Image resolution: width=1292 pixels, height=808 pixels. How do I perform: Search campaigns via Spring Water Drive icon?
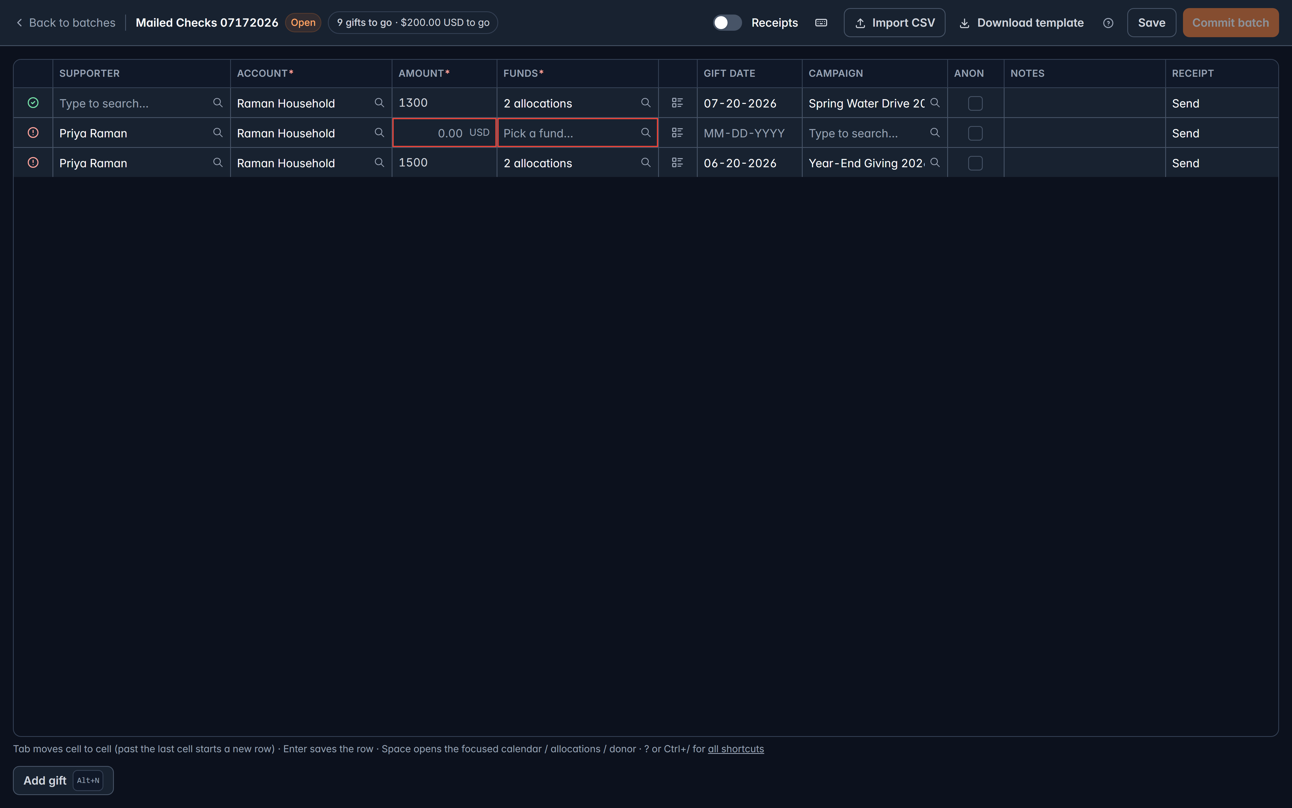tap(935, 103)
